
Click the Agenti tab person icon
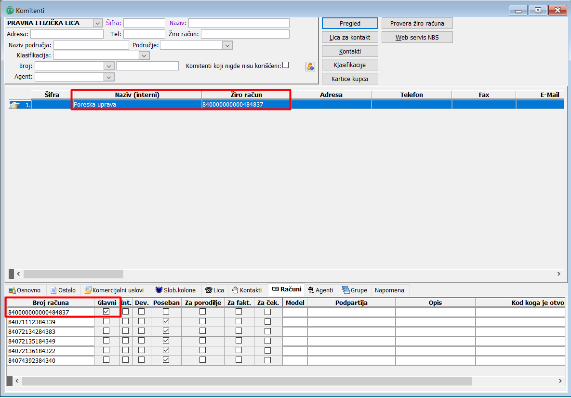(x=311, y=290)
